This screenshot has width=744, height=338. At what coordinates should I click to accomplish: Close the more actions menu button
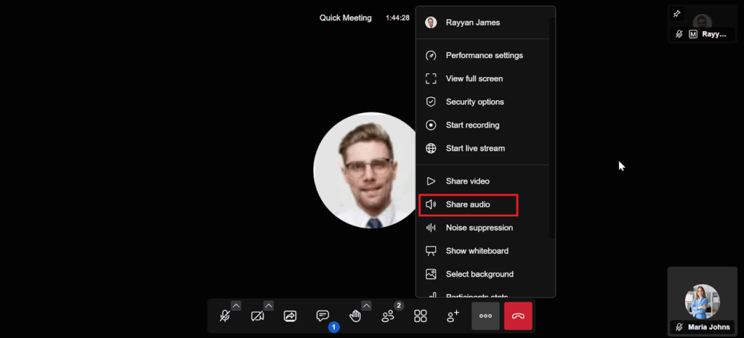click(x=485, y=316)
